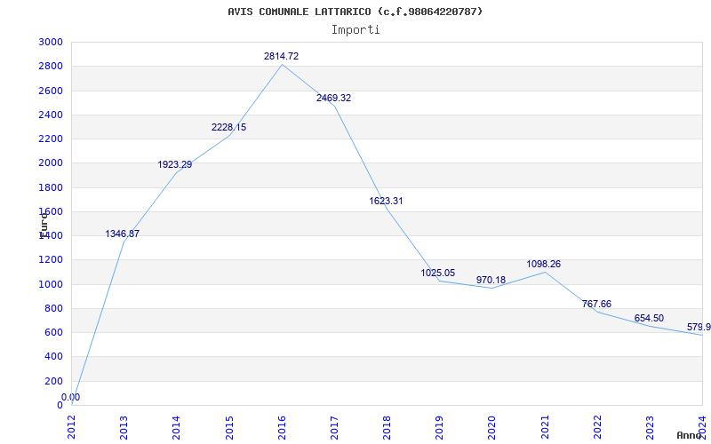Click the 2014 x-axis year label
The width and height of the screenshot is (711, 444).
(x=176, y=428)
